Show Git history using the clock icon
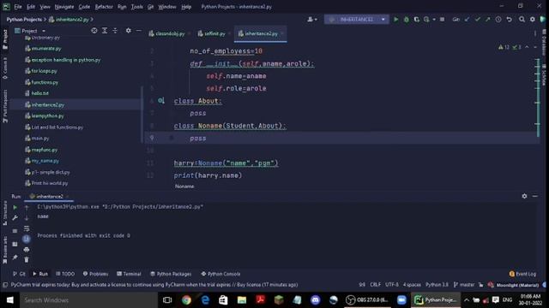 tap(498, 20)
